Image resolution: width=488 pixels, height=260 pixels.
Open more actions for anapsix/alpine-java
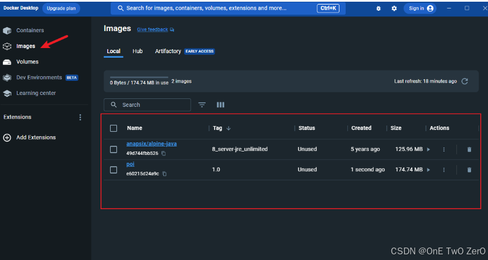pyautogui.click(x=444, y=149)
